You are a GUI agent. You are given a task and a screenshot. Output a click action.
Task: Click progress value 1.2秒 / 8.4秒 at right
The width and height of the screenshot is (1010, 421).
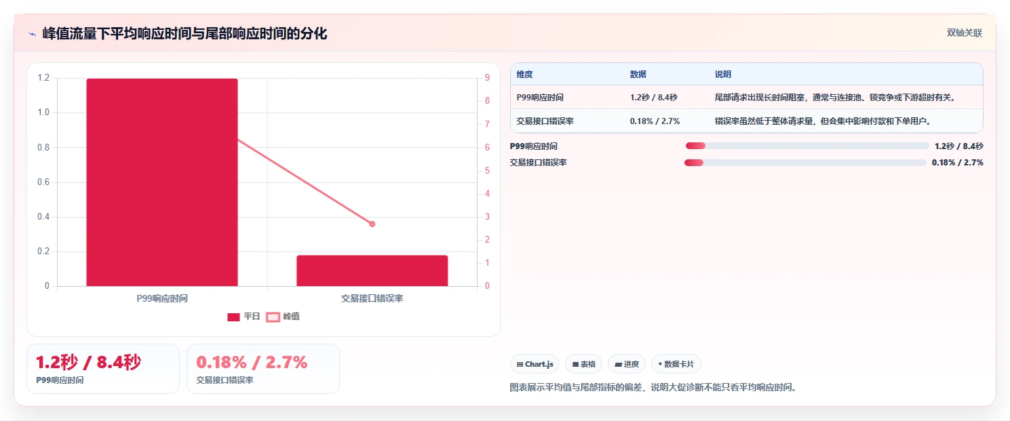tap(959, 146)
